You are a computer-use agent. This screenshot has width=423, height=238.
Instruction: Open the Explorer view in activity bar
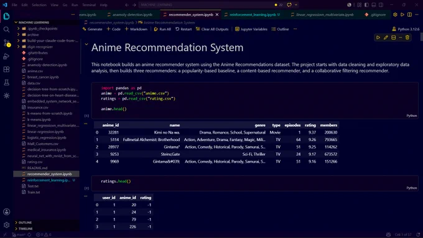[x=6, y=16]
